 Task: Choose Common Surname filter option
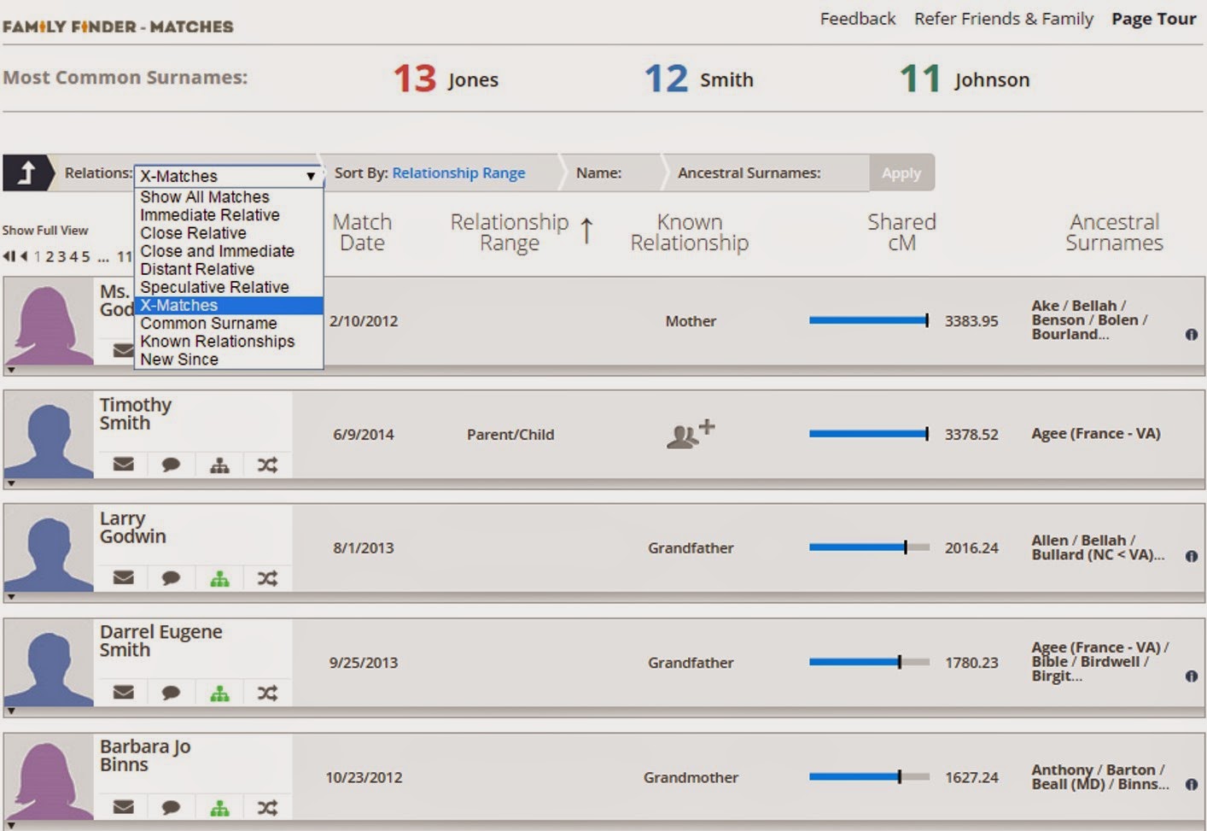tap(229, 324)
